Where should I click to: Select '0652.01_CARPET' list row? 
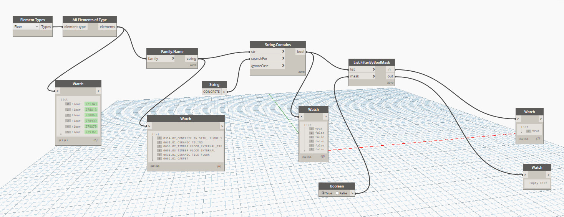coord(173,158)
